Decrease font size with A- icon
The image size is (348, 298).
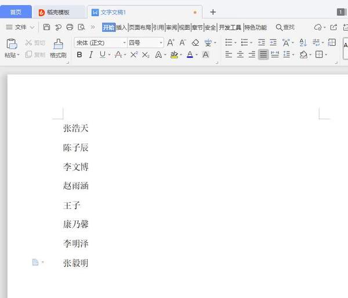coord(183,42)
